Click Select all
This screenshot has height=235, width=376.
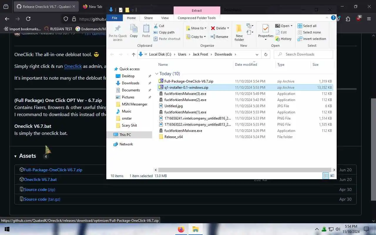click(x=307, y=26)
